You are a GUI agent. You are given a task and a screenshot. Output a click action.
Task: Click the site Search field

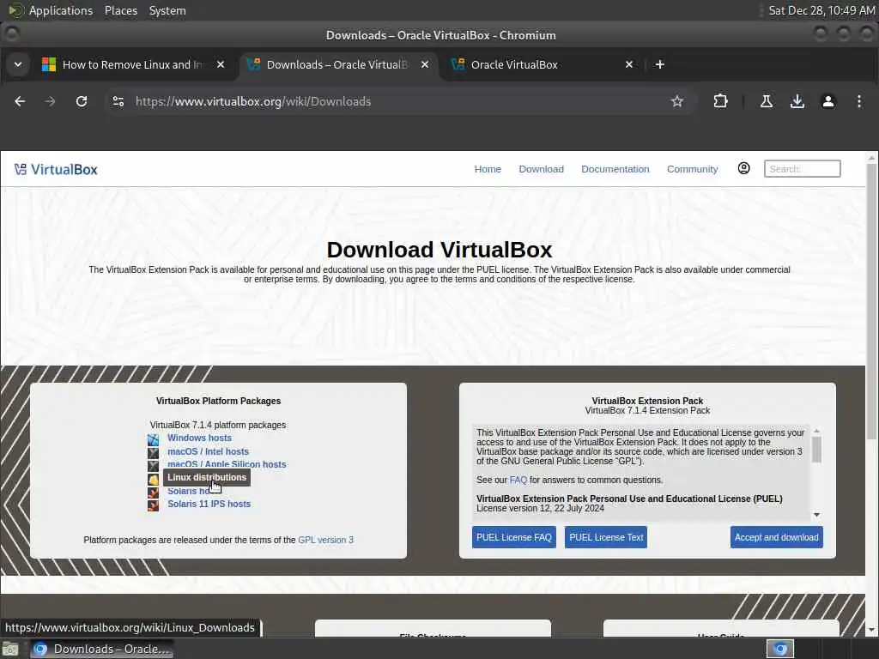click(x=803, y=169)
